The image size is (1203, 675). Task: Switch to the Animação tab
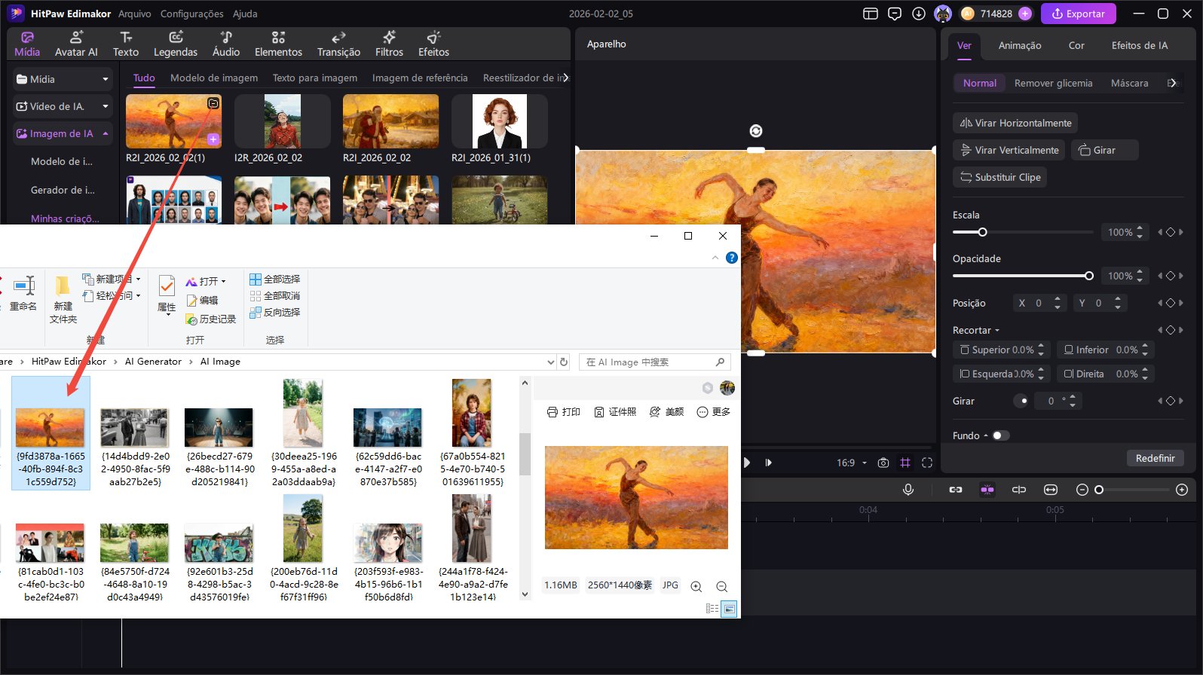point(1019,45)
